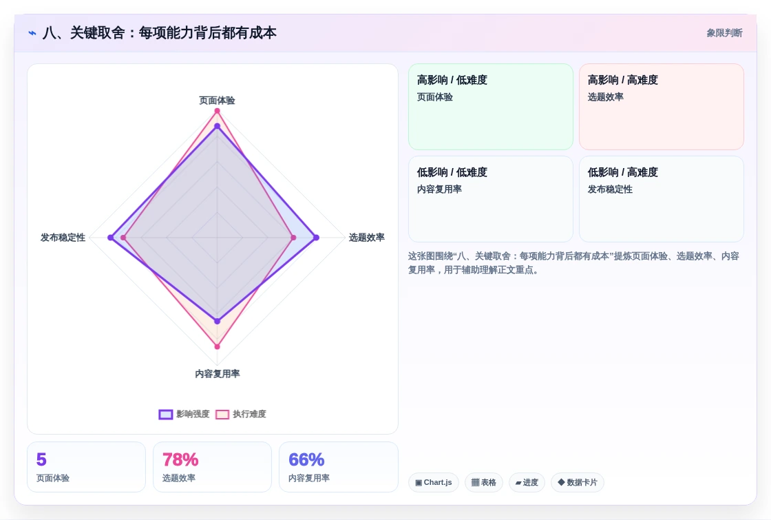
Task: Click the 78% 选题效率 stat card
Action: pyautogui.click(x=213, y=467)
